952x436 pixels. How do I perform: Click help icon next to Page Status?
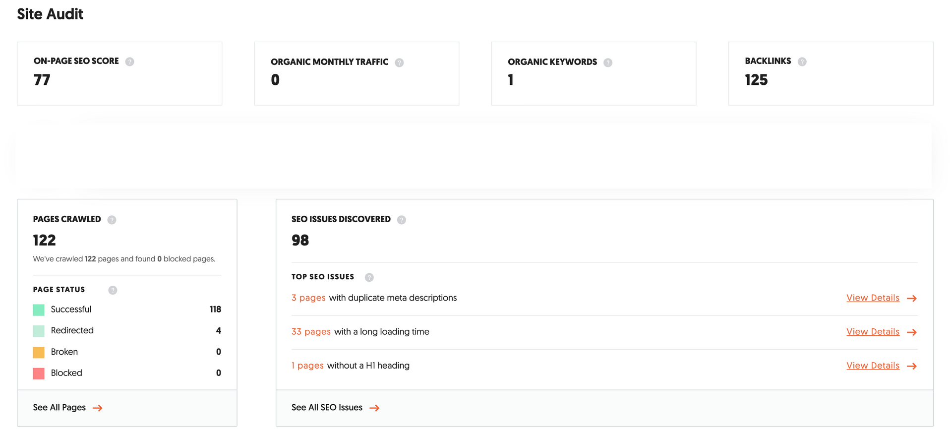(113, 290)
